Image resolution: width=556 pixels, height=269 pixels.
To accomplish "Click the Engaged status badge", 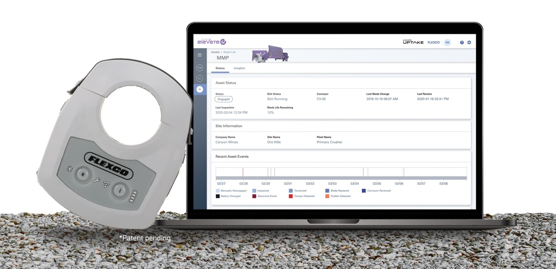I will click(x=224, y=99).
